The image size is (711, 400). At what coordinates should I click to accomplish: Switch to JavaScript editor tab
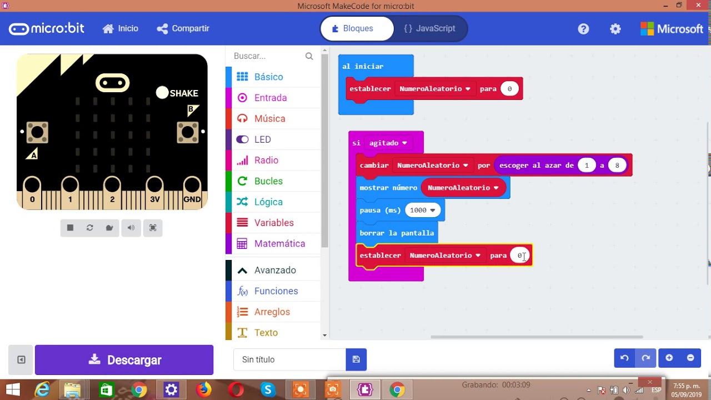point(430,28)
